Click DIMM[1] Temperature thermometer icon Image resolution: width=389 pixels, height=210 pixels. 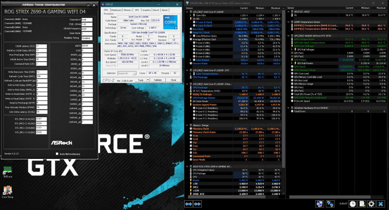tap(292, 25)
